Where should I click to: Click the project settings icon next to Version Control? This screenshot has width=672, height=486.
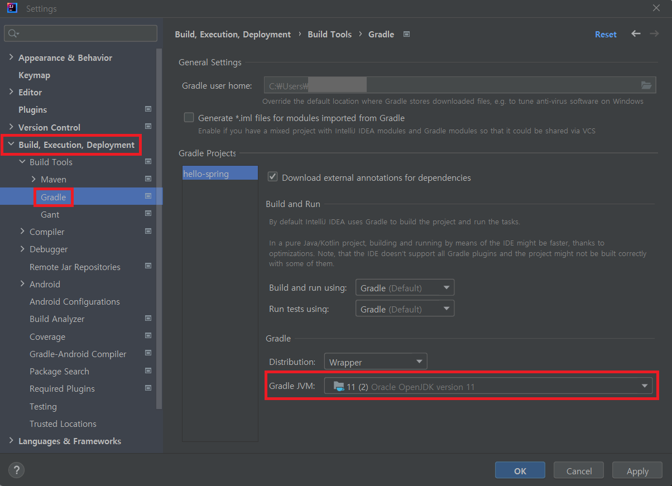148,127
